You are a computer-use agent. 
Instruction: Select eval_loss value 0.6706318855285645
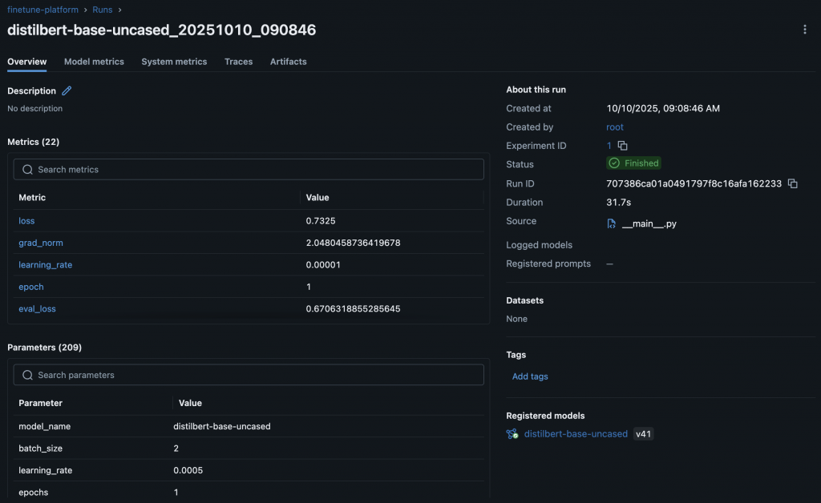coord(353,308)
